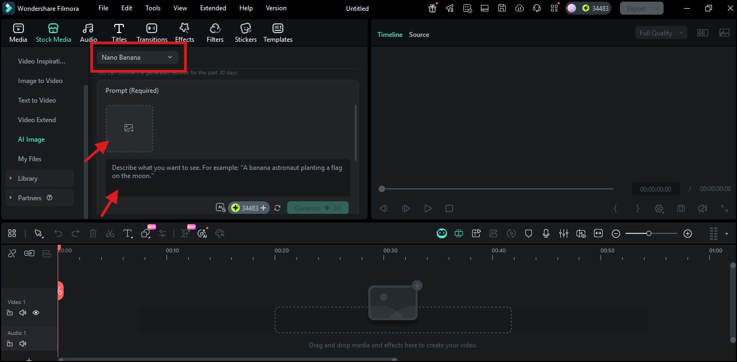Open the Filters tab
The height and width of the screenshot is (362, 737).
(x=215, y=33)
